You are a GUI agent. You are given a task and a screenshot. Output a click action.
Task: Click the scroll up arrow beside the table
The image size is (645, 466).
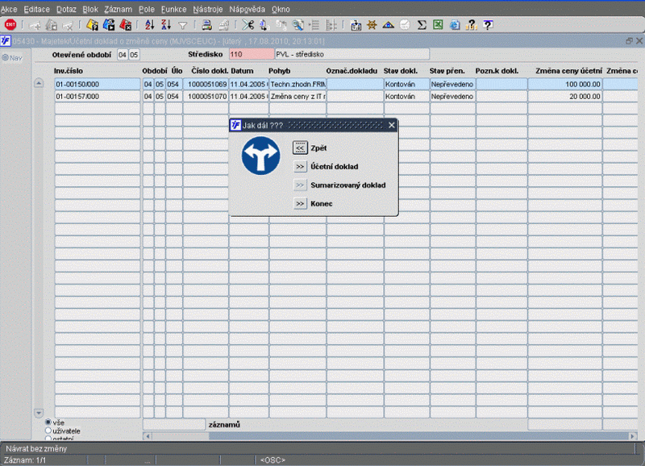[39, 83]
